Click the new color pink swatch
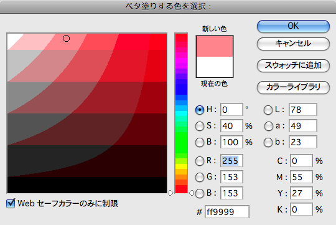Screen dimensions: 336x225 click(215, 46)
